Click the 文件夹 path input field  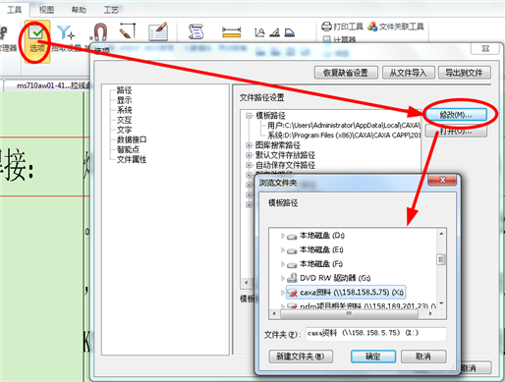point(376,334)
